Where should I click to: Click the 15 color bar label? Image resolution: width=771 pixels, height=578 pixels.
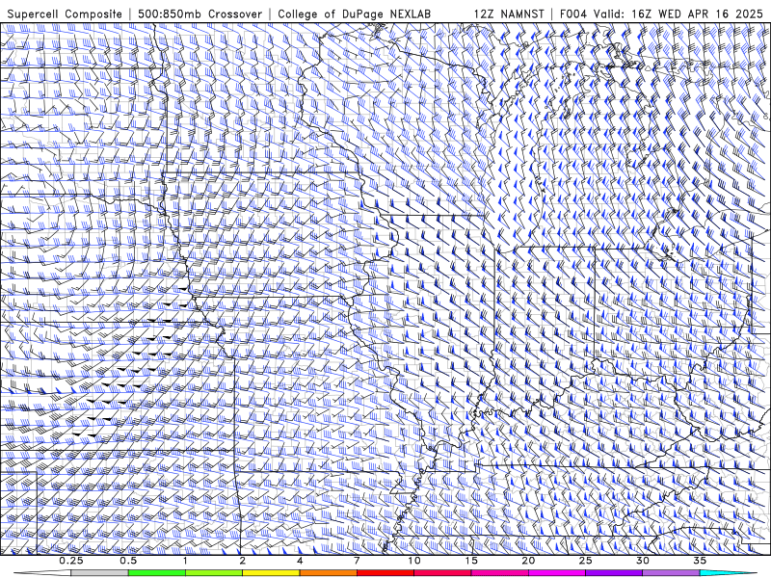pos(471,561)
